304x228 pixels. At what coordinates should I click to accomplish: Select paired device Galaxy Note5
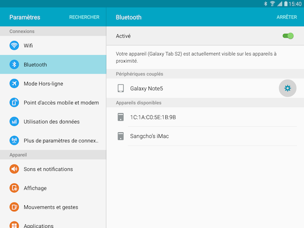(x=146, y=88)
